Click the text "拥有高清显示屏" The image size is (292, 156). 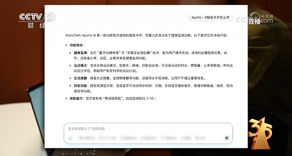[x=101, y=86]
